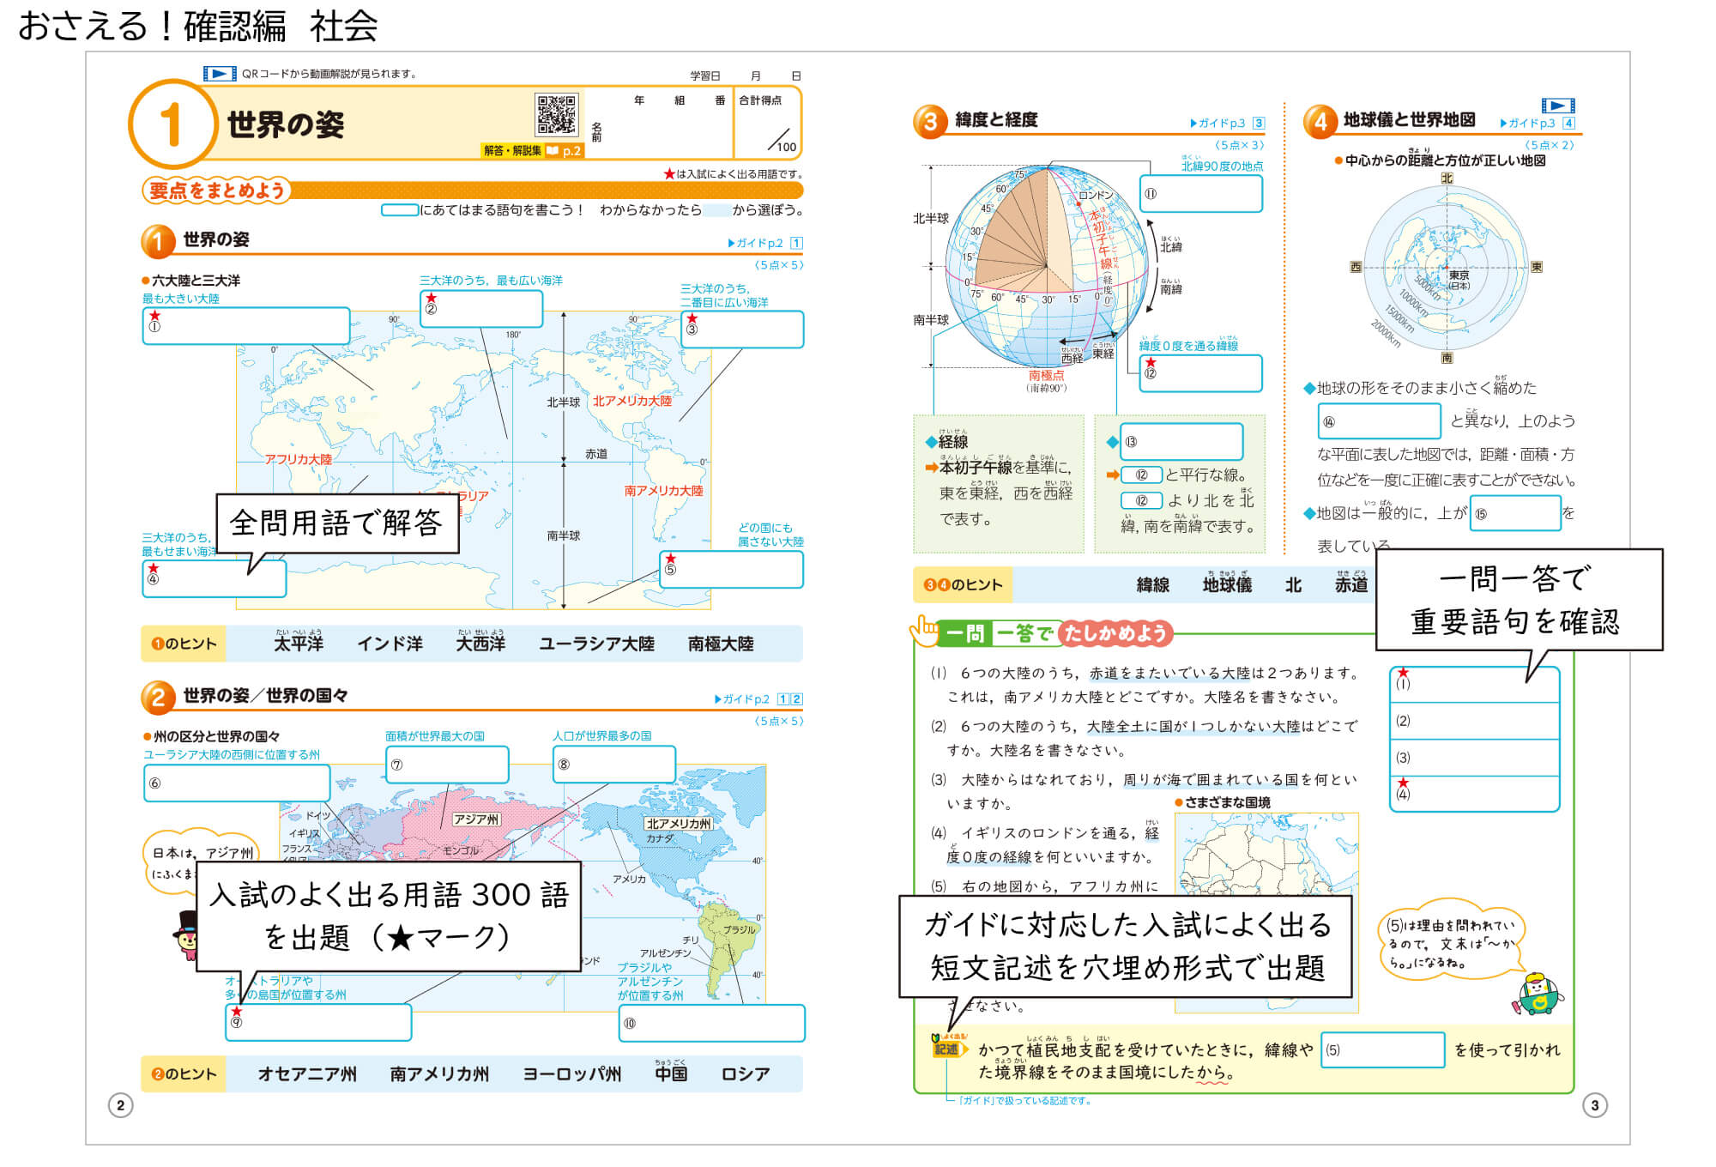This screenshot has width=1716, height=1167.
Task: Click the globe diagram with 本初子午線
Action: 1047,266
